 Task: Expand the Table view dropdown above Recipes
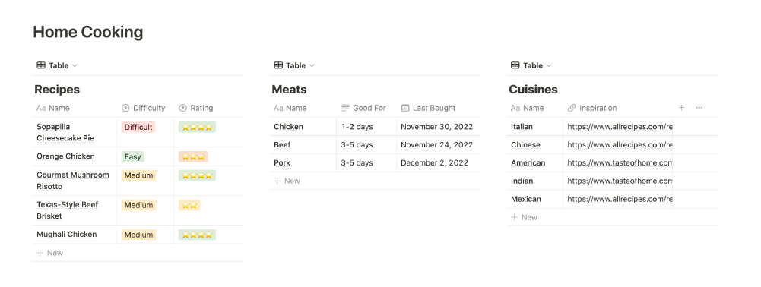[75, 65]
